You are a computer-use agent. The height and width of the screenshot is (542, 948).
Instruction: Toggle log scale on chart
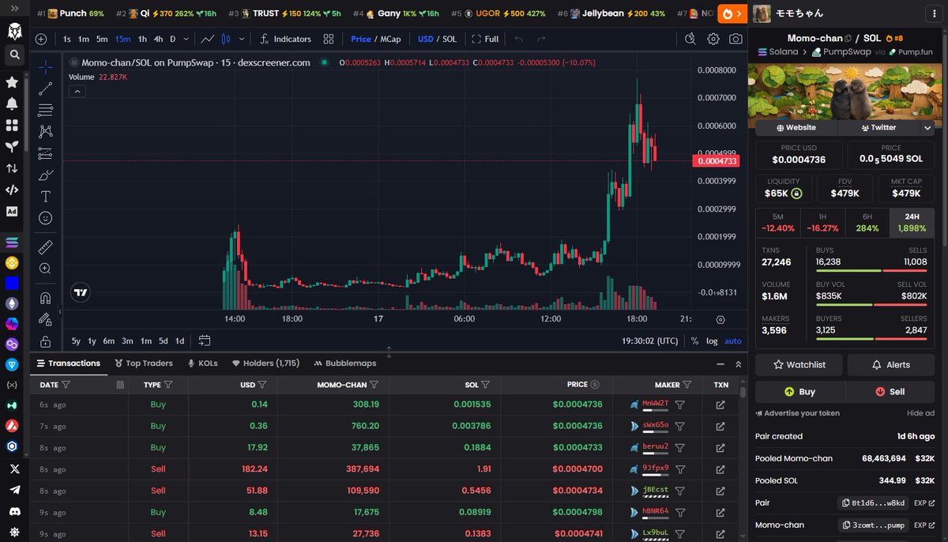coord(712,341)
